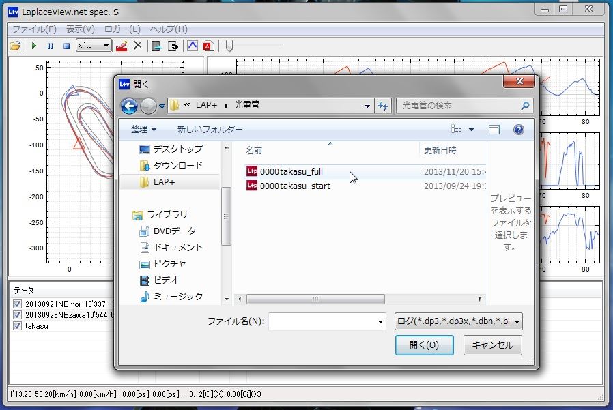This screenshot has height=410, width=613.
Task: Sort by the 名前 column header
Action: click(254, 151)
